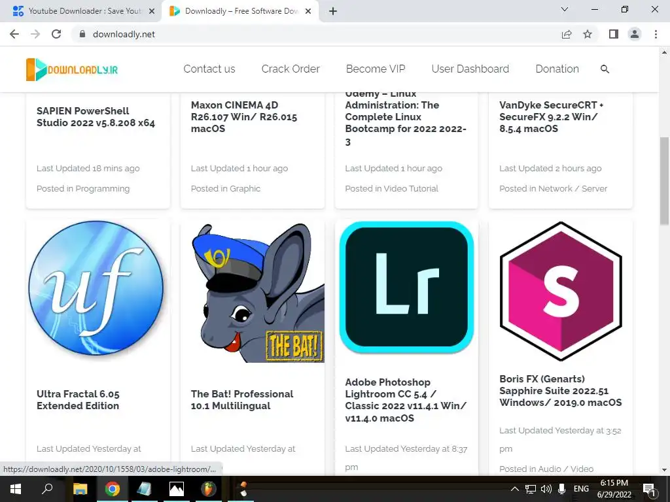Screen dimensions: 670x502
Task: Open the Chrome three-dot menu
Action: click(656, 34)
